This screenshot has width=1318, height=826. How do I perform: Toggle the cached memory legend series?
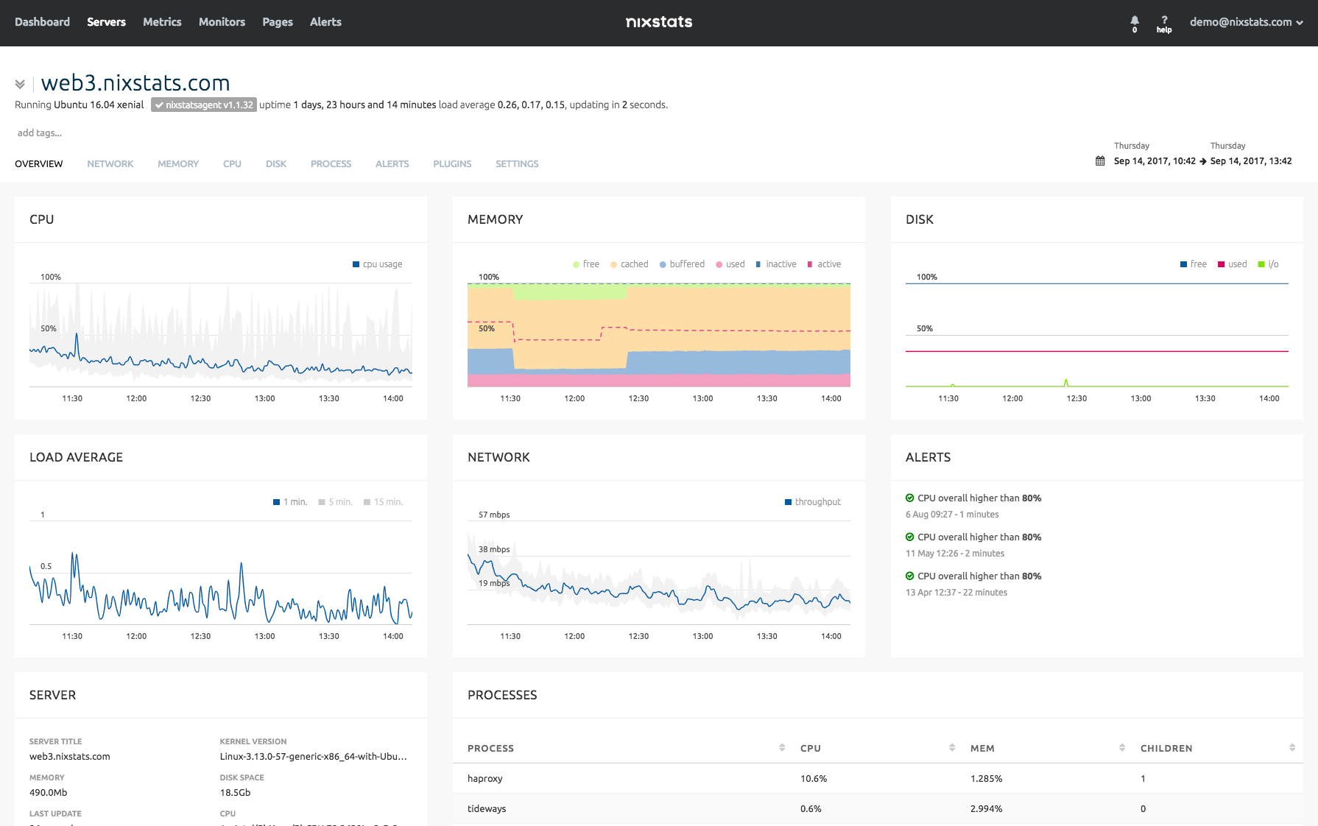point(630,264)
